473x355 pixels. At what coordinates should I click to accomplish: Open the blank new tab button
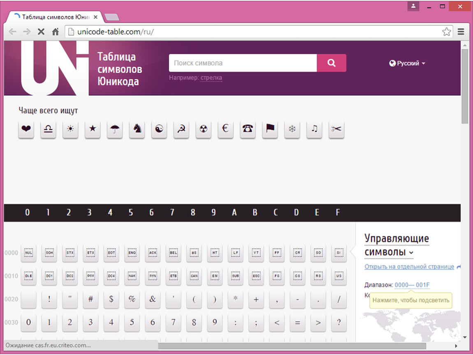(112, 17)
